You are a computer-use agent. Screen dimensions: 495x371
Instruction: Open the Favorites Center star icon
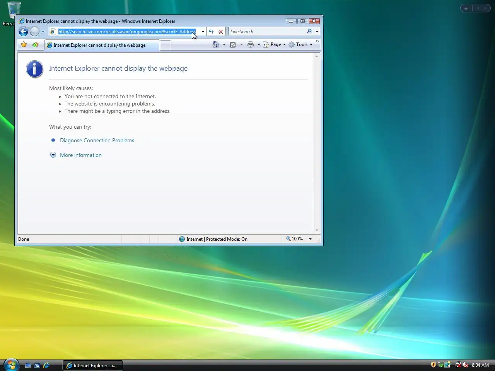(24, 45)
